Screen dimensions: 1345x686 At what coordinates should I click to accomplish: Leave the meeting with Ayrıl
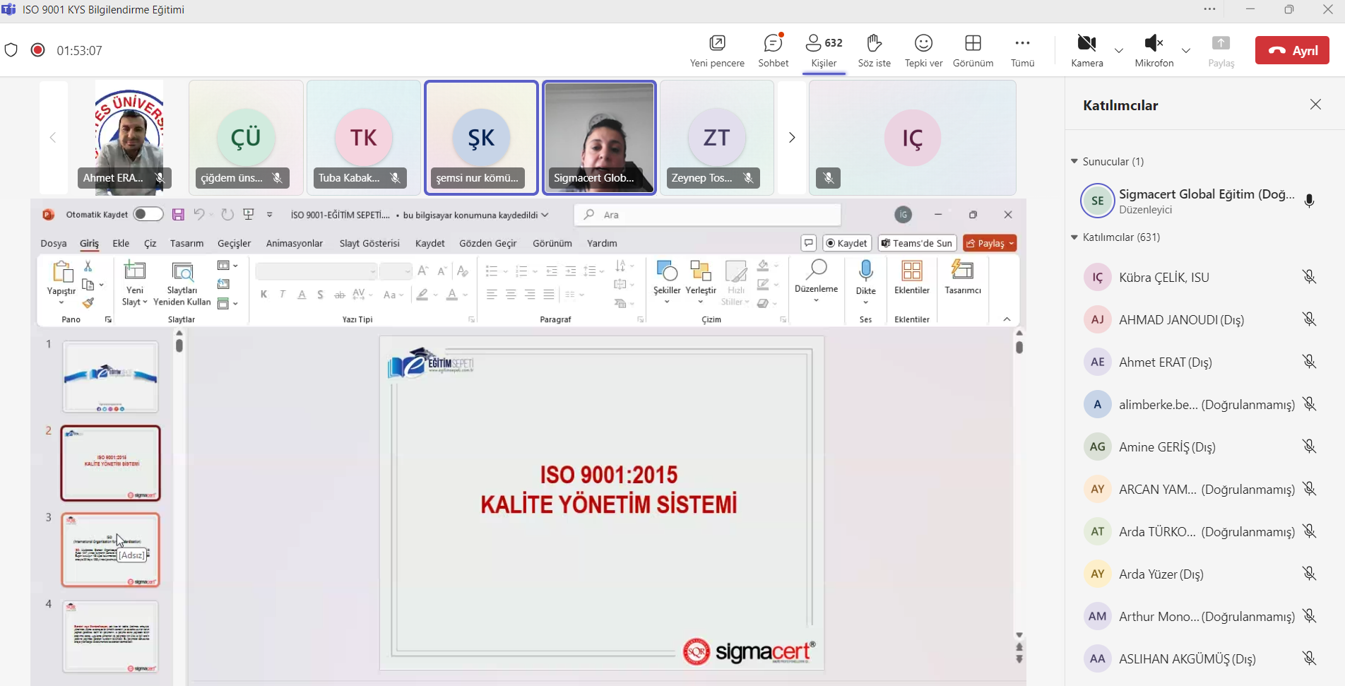(x=1292, y=49)
